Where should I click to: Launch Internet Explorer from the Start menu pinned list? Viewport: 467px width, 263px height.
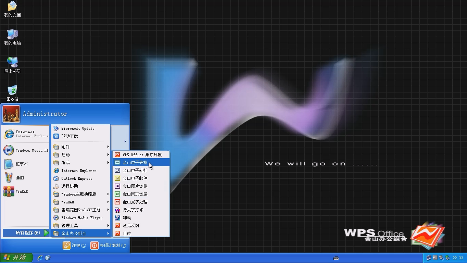(26, 134)
